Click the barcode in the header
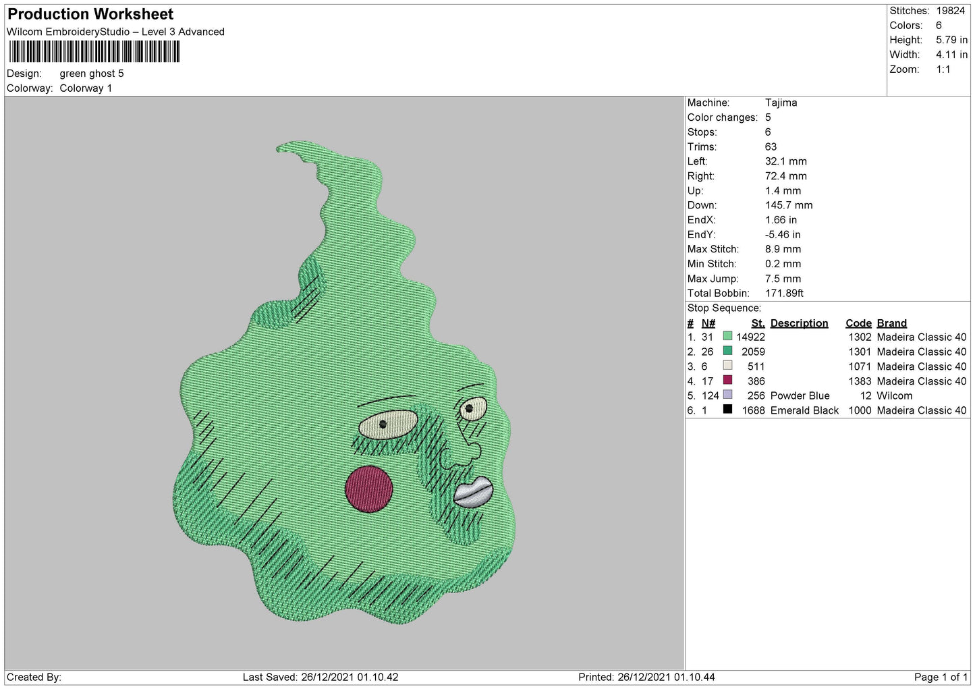975x689 pixels. point(94,52)
